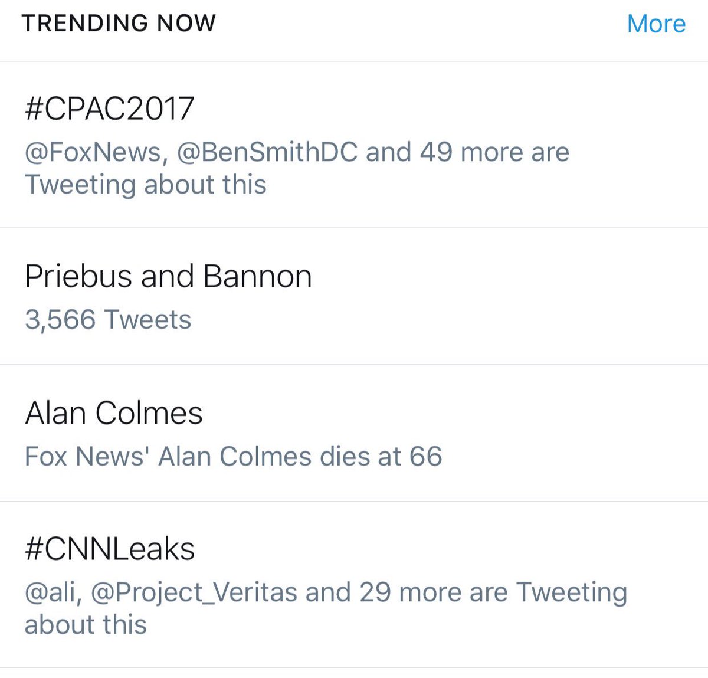The image size is (708, 678).
Task: Tap the @ali mention under #CNNLeaks
Action: click(x=52, y=592)
